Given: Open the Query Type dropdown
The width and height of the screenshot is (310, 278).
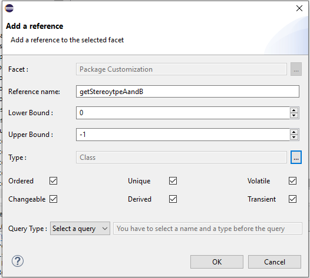Looking at the screenshot, I should [80, 228].
